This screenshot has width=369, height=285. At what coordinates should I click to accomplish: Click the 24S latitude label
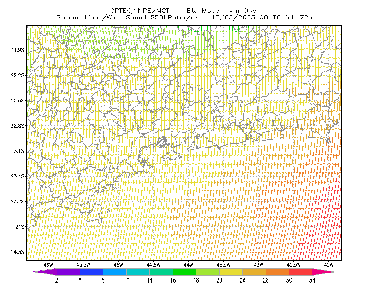tap(20, 226)
